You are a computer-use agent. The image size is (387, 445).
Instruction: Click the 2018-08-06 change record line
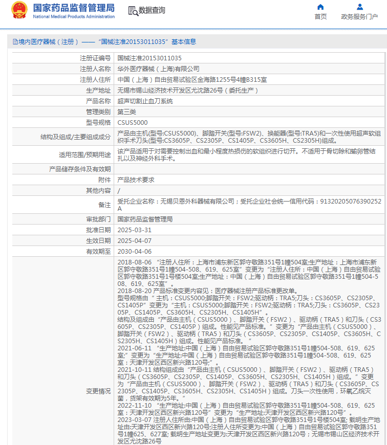click(x=249, y=273)
